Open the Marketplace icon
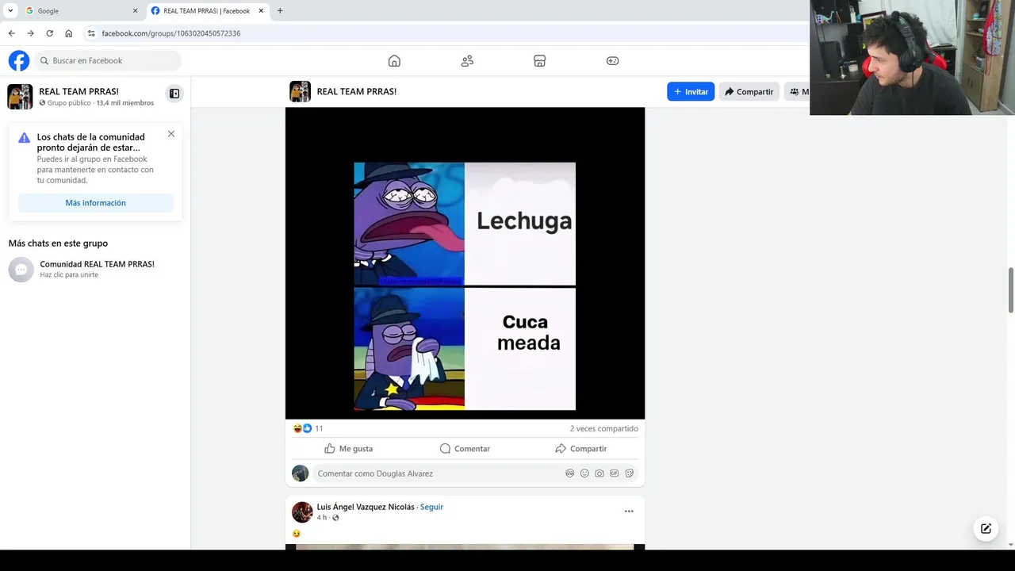 539,60
